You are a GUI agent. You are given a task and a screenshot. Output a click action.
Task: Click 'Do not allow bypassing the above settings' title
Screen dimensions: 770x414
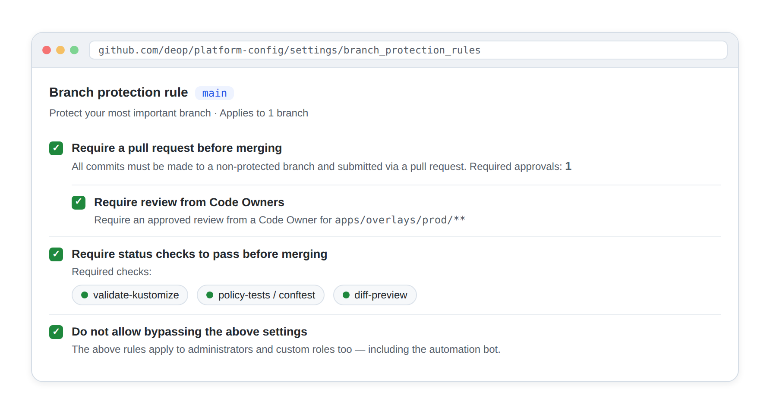tap(189, 332)
